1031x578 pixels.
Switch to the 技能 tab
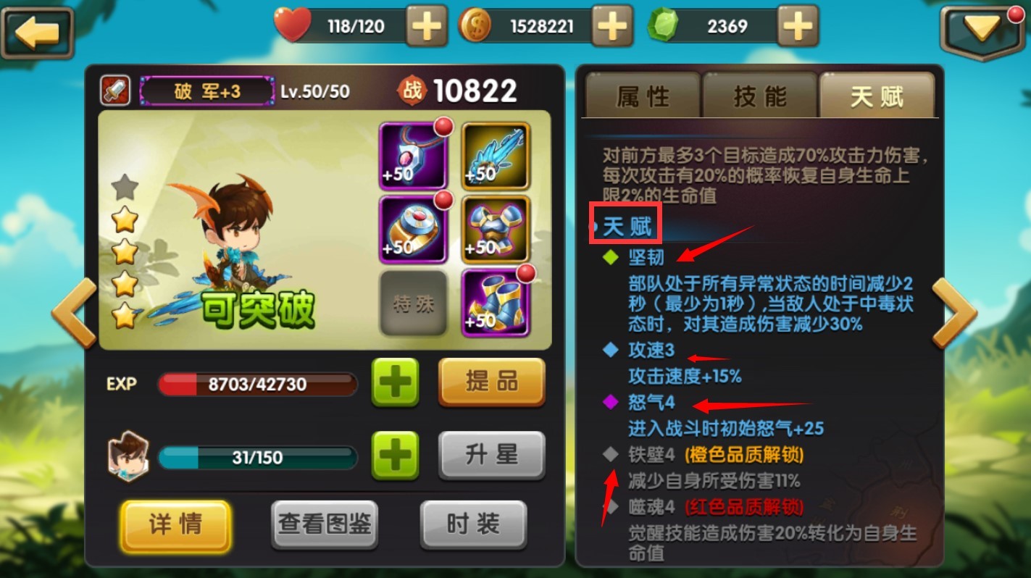coord(760,96)
